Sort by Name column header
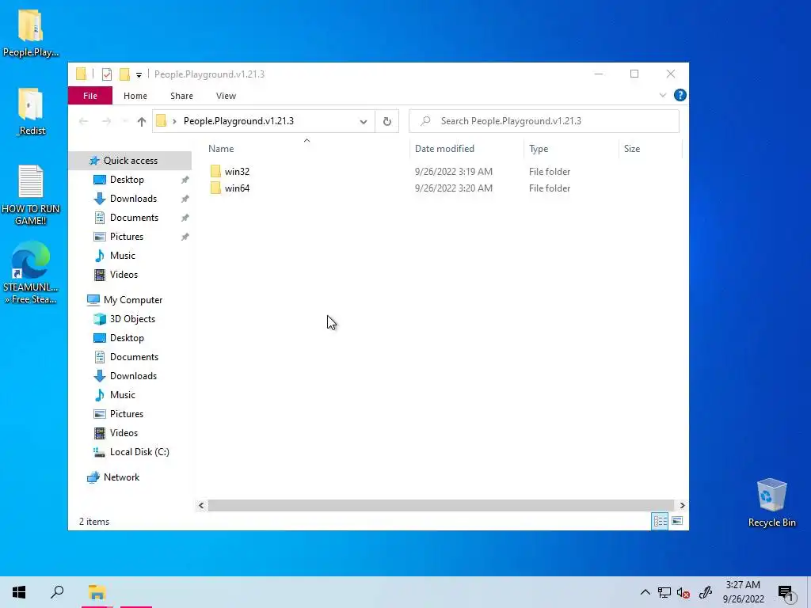Viewport: 811px width, 608px height. [221, 148]
